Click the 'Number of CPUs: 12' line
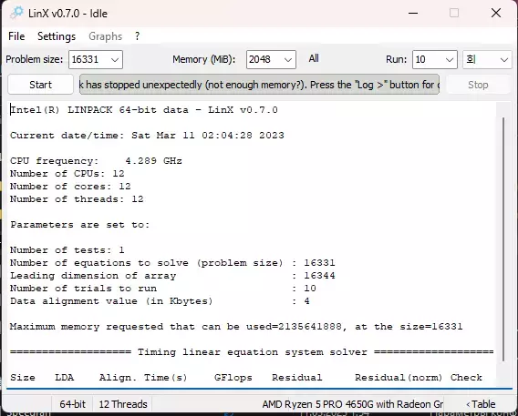This screenshot has width=518, height=416. [x=67, y=173]
